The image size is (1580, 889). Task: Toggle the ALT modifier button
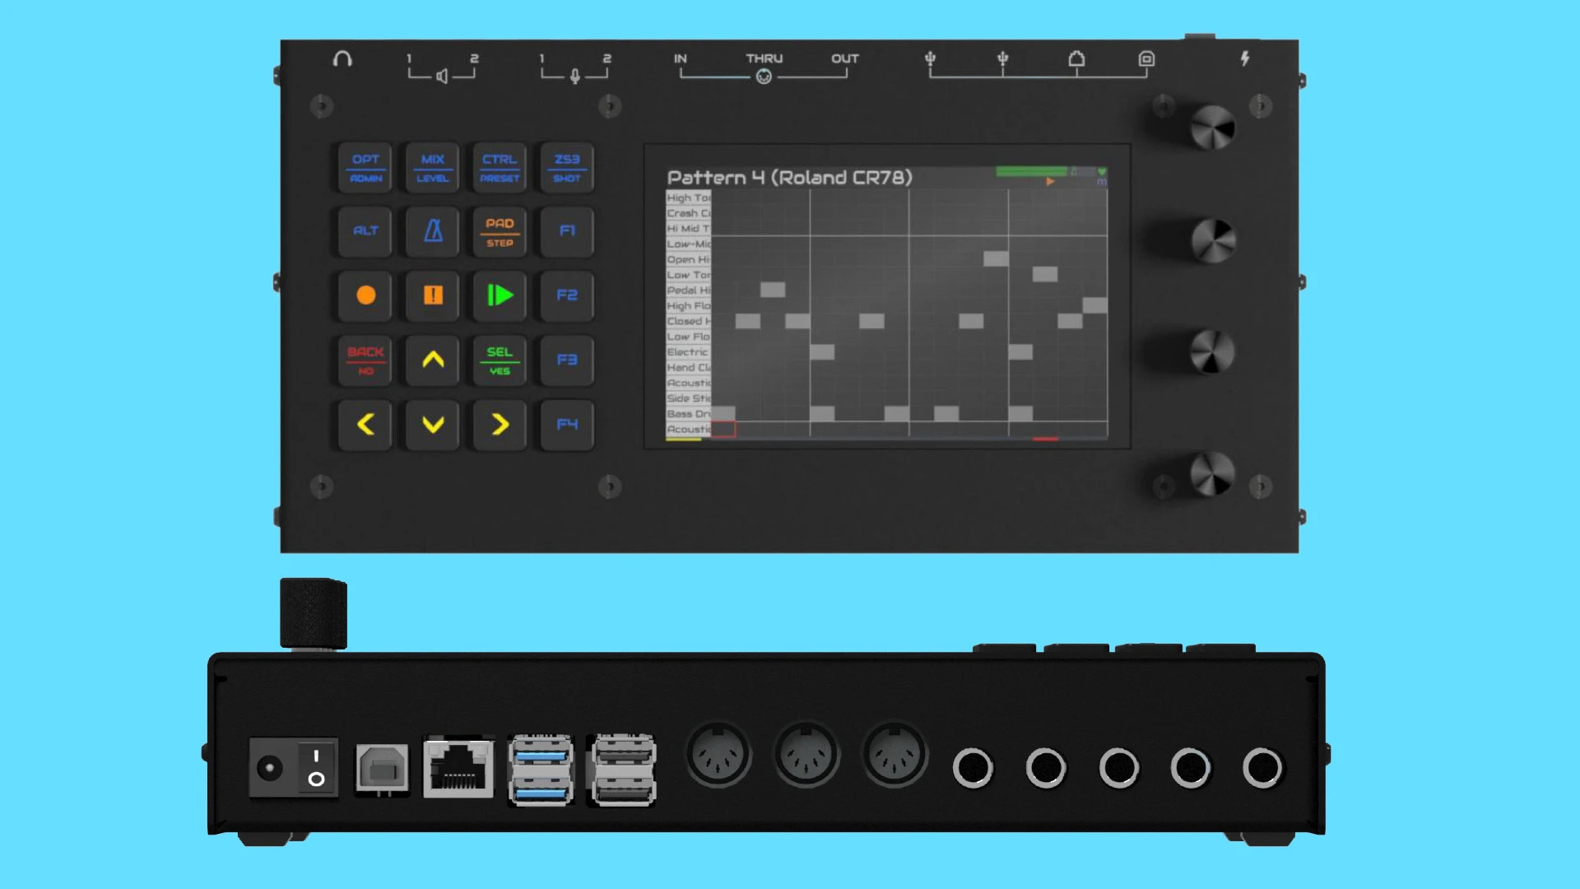(x=366, y=231)
